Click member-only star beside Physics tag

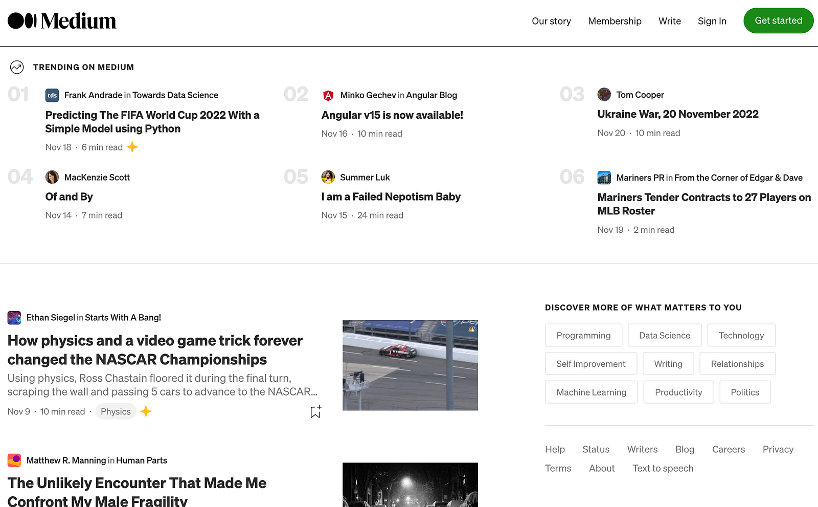pos(146,411)
